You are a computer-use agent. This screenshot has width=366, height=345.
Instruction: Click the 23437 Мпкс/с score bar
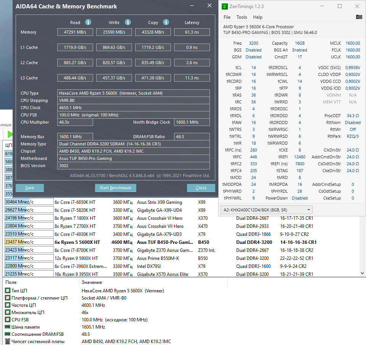click(29, 242)
